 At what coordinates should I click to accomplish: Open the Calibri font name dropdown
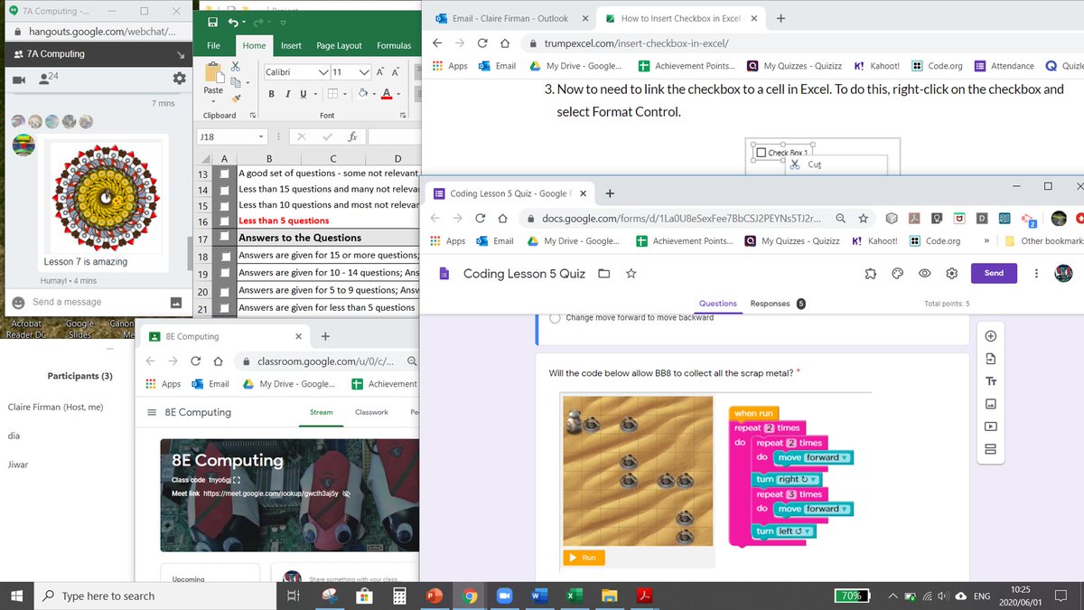click(x=323, y=71)
